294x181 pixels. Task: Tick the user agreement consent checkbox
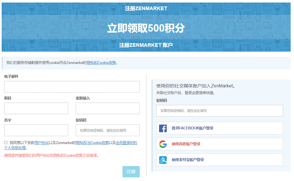(x=6, y=142)
